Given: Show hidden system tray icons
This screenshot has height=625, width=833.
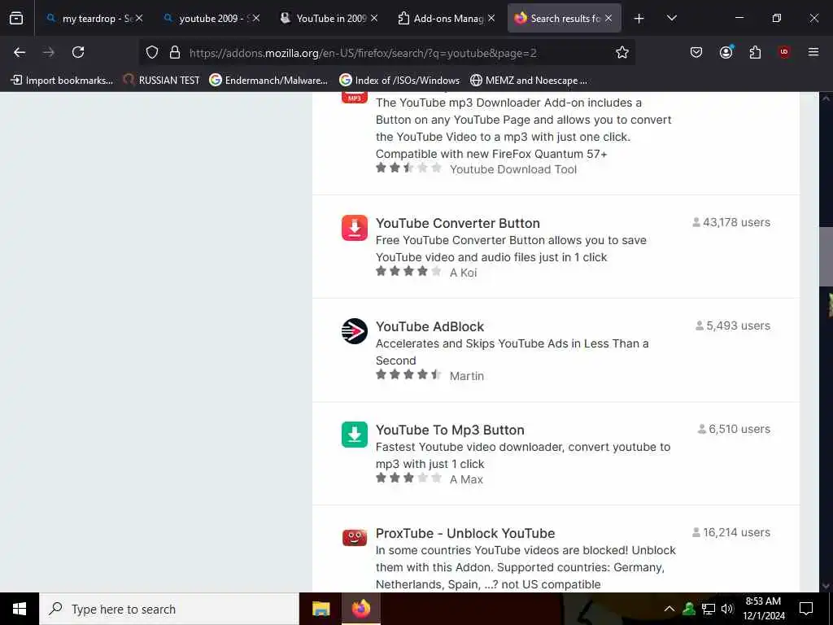Looking at the screenshot, I should tap(669, 609).
